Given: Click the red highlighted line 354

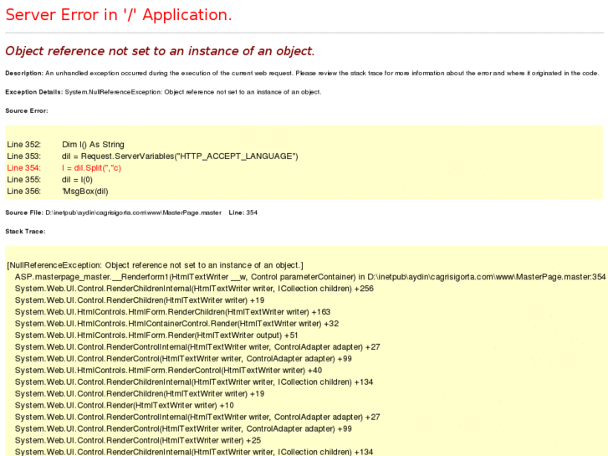Looking at the screenshot, I should point(91,168).
